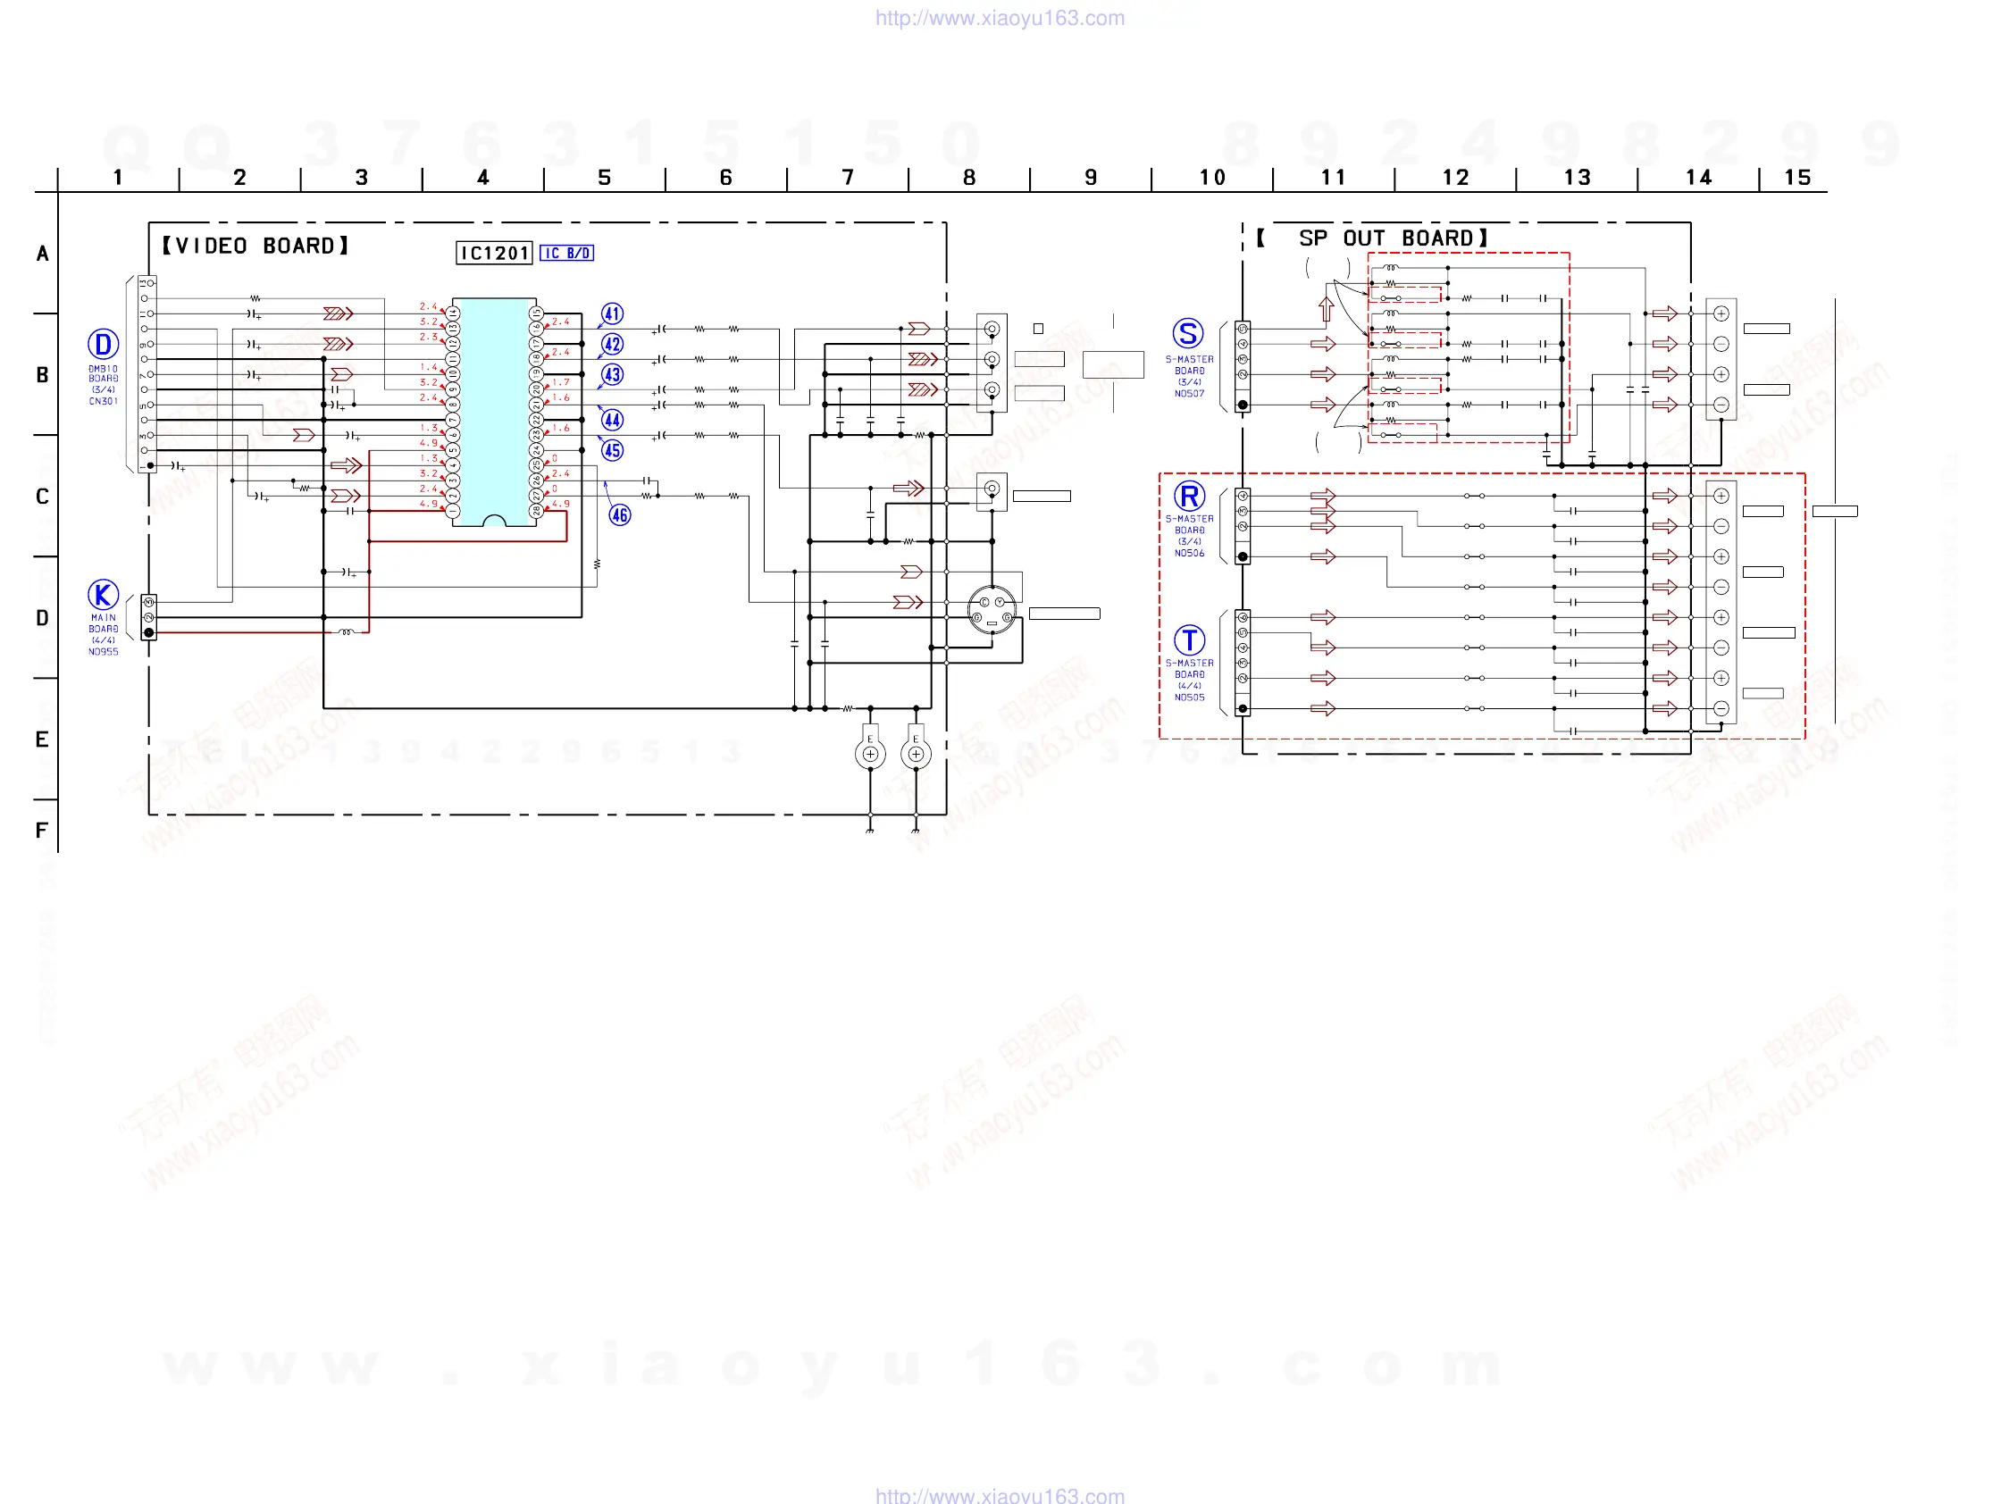Viewport: 2001px width, 1504px height.
Task: Click the circled S S-MASTER marker
Action: [1188, 334]
